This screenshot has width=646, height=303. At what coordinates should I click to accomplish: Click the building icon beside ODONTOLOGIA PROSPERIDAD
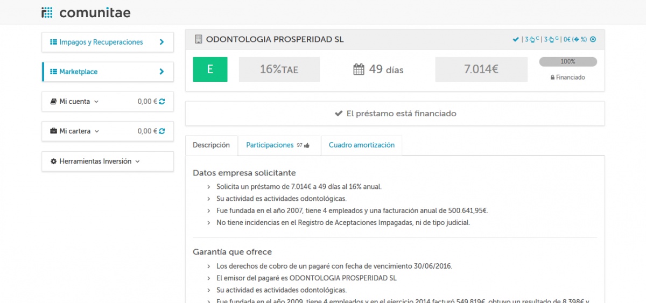[198, 39]
